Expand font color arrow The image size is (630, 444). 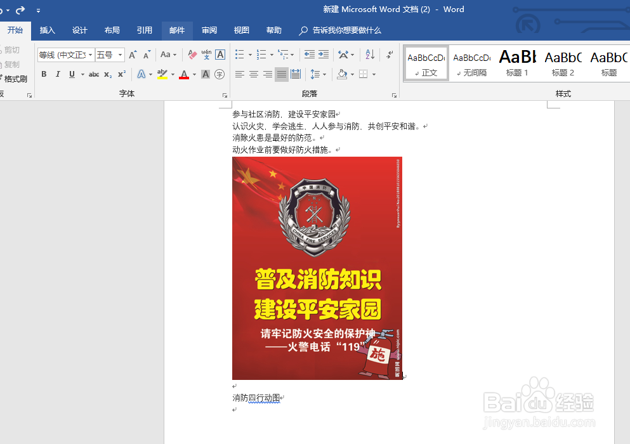(195, 74)
